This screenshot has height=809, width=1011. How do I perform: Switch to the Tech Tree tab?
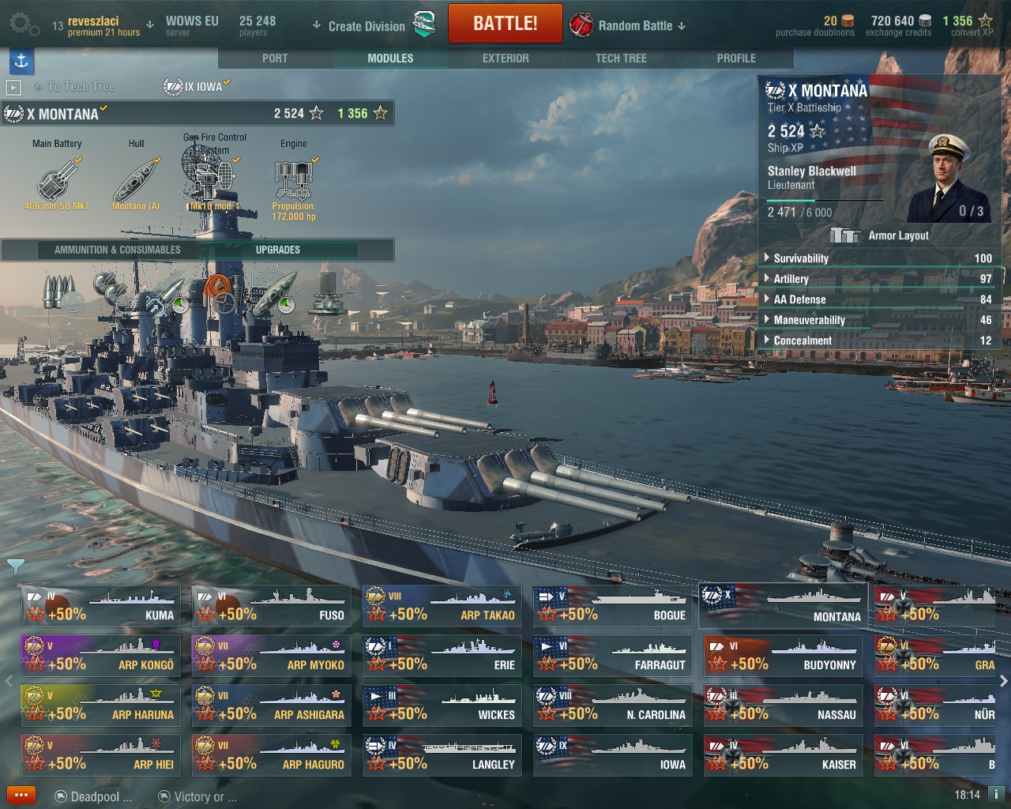621,58
